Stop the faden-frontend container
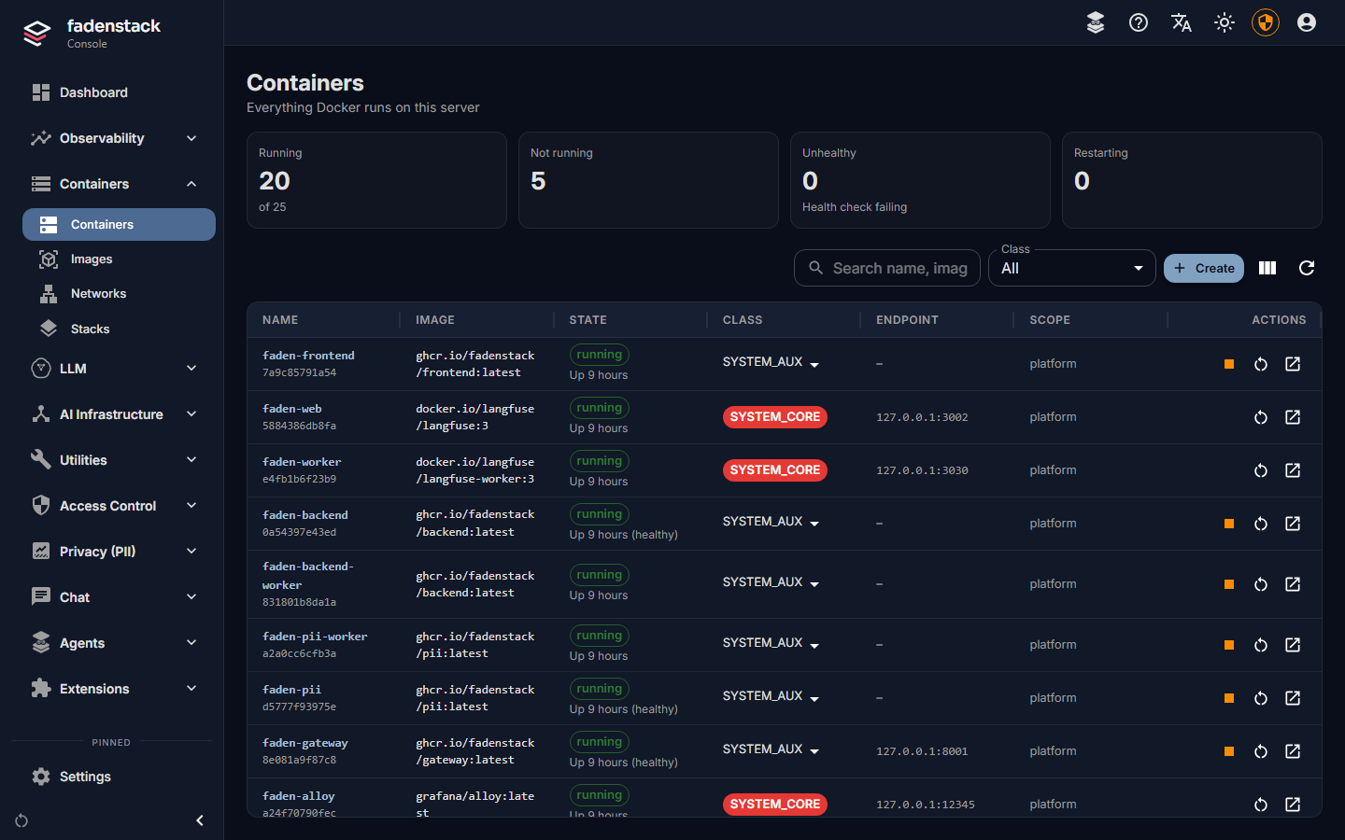Screen dimensions: 1345x840 1229,364
